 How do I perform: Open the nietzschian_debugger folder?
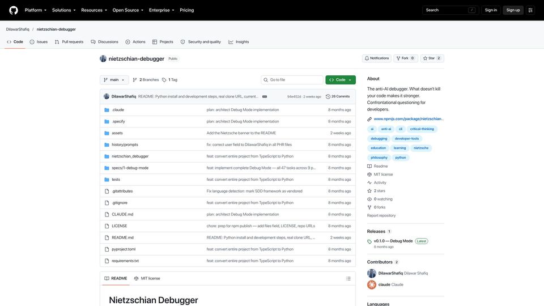(130, 156)
